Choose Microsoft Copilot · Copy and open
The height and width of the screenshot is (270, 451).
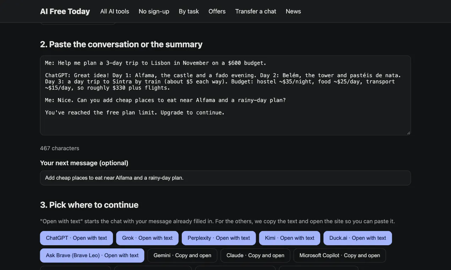tap(340, 255)
